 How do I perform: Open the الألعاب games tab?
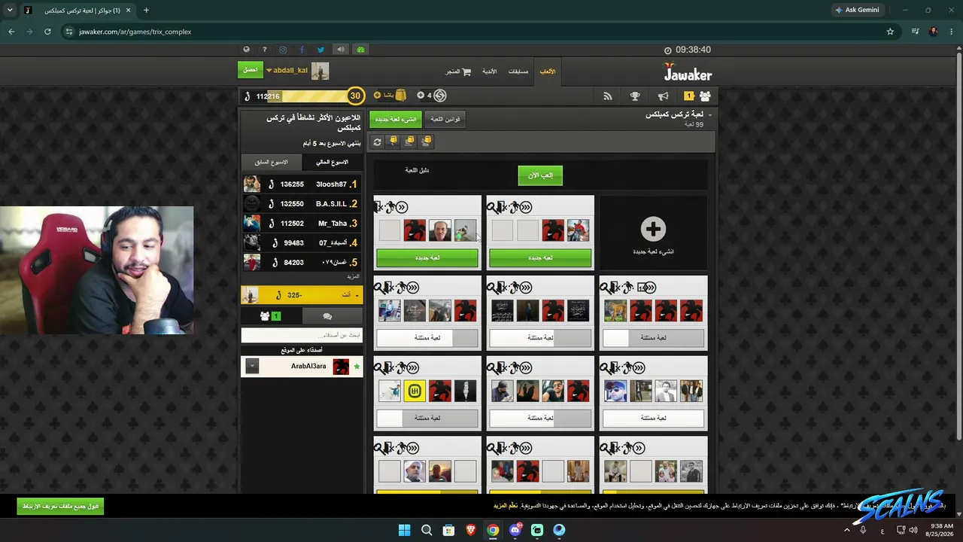[x=548, y=72]
